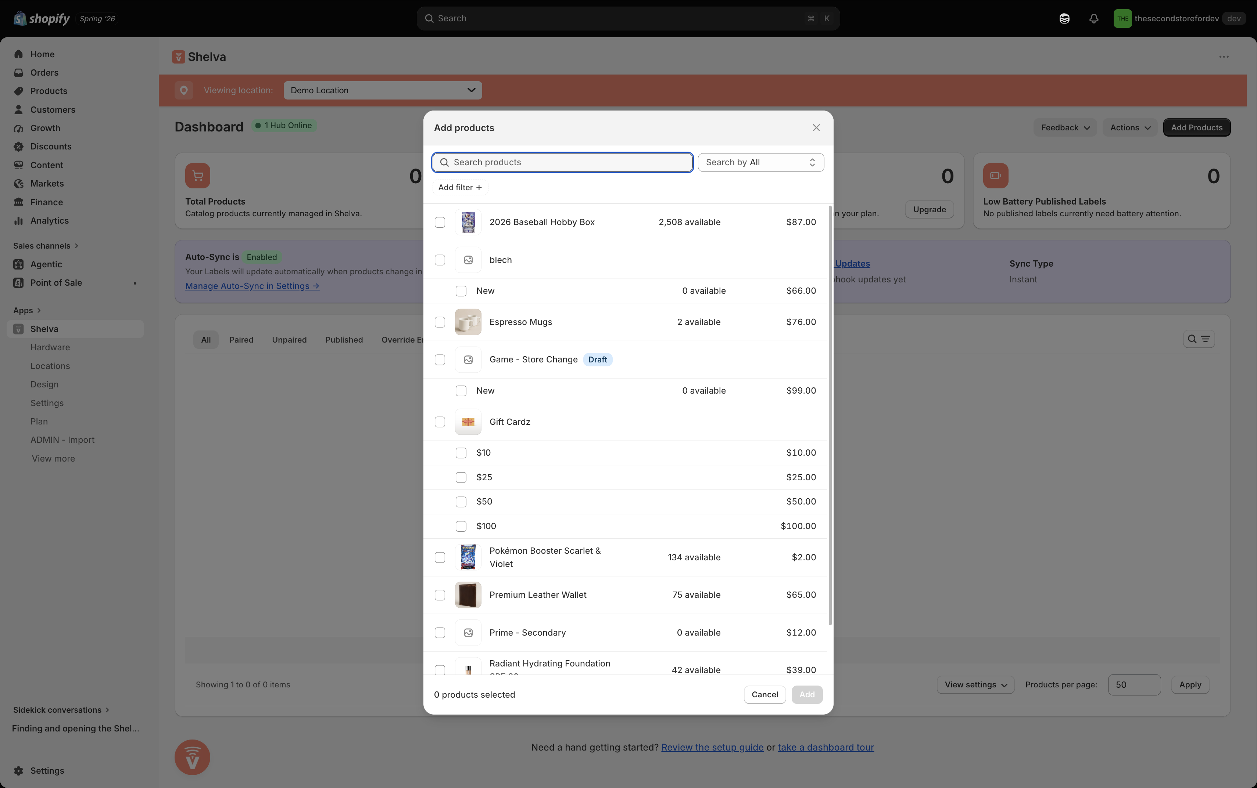This screenshot has width=1257, height=788.
Task: Click the Analytics bar chart icon
Action: point(19,220)
